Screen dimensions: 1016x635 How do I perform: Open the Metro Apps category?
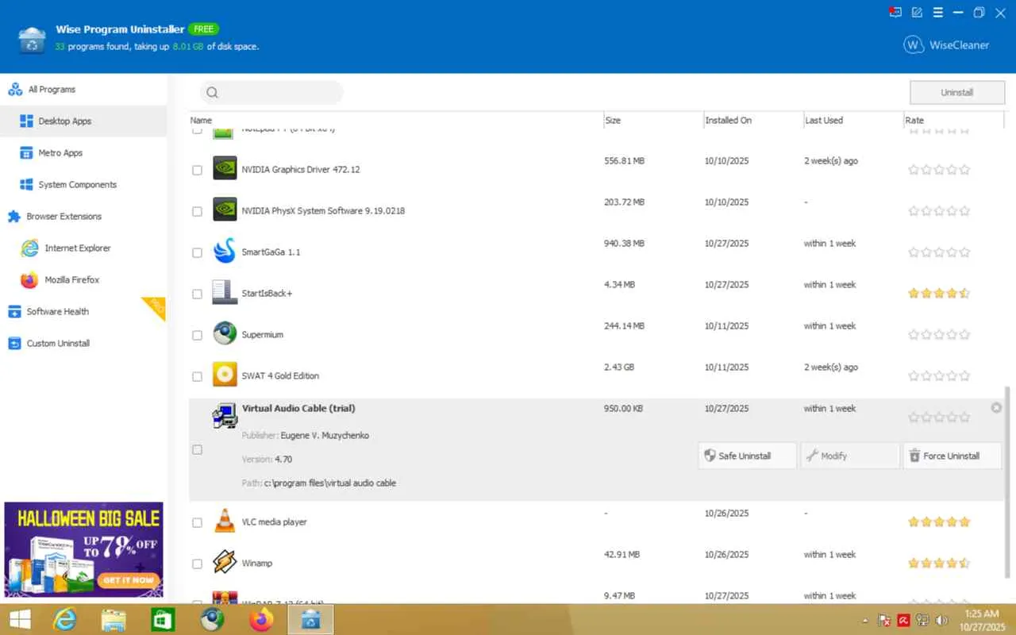[83, 153]
